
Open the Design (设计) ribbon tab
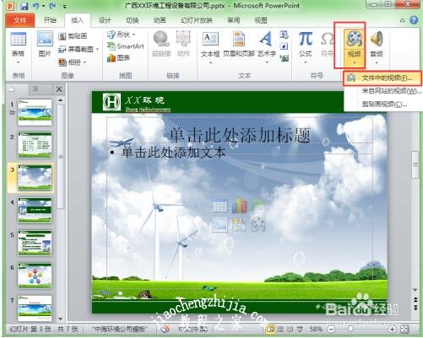(x=105, y=20)
